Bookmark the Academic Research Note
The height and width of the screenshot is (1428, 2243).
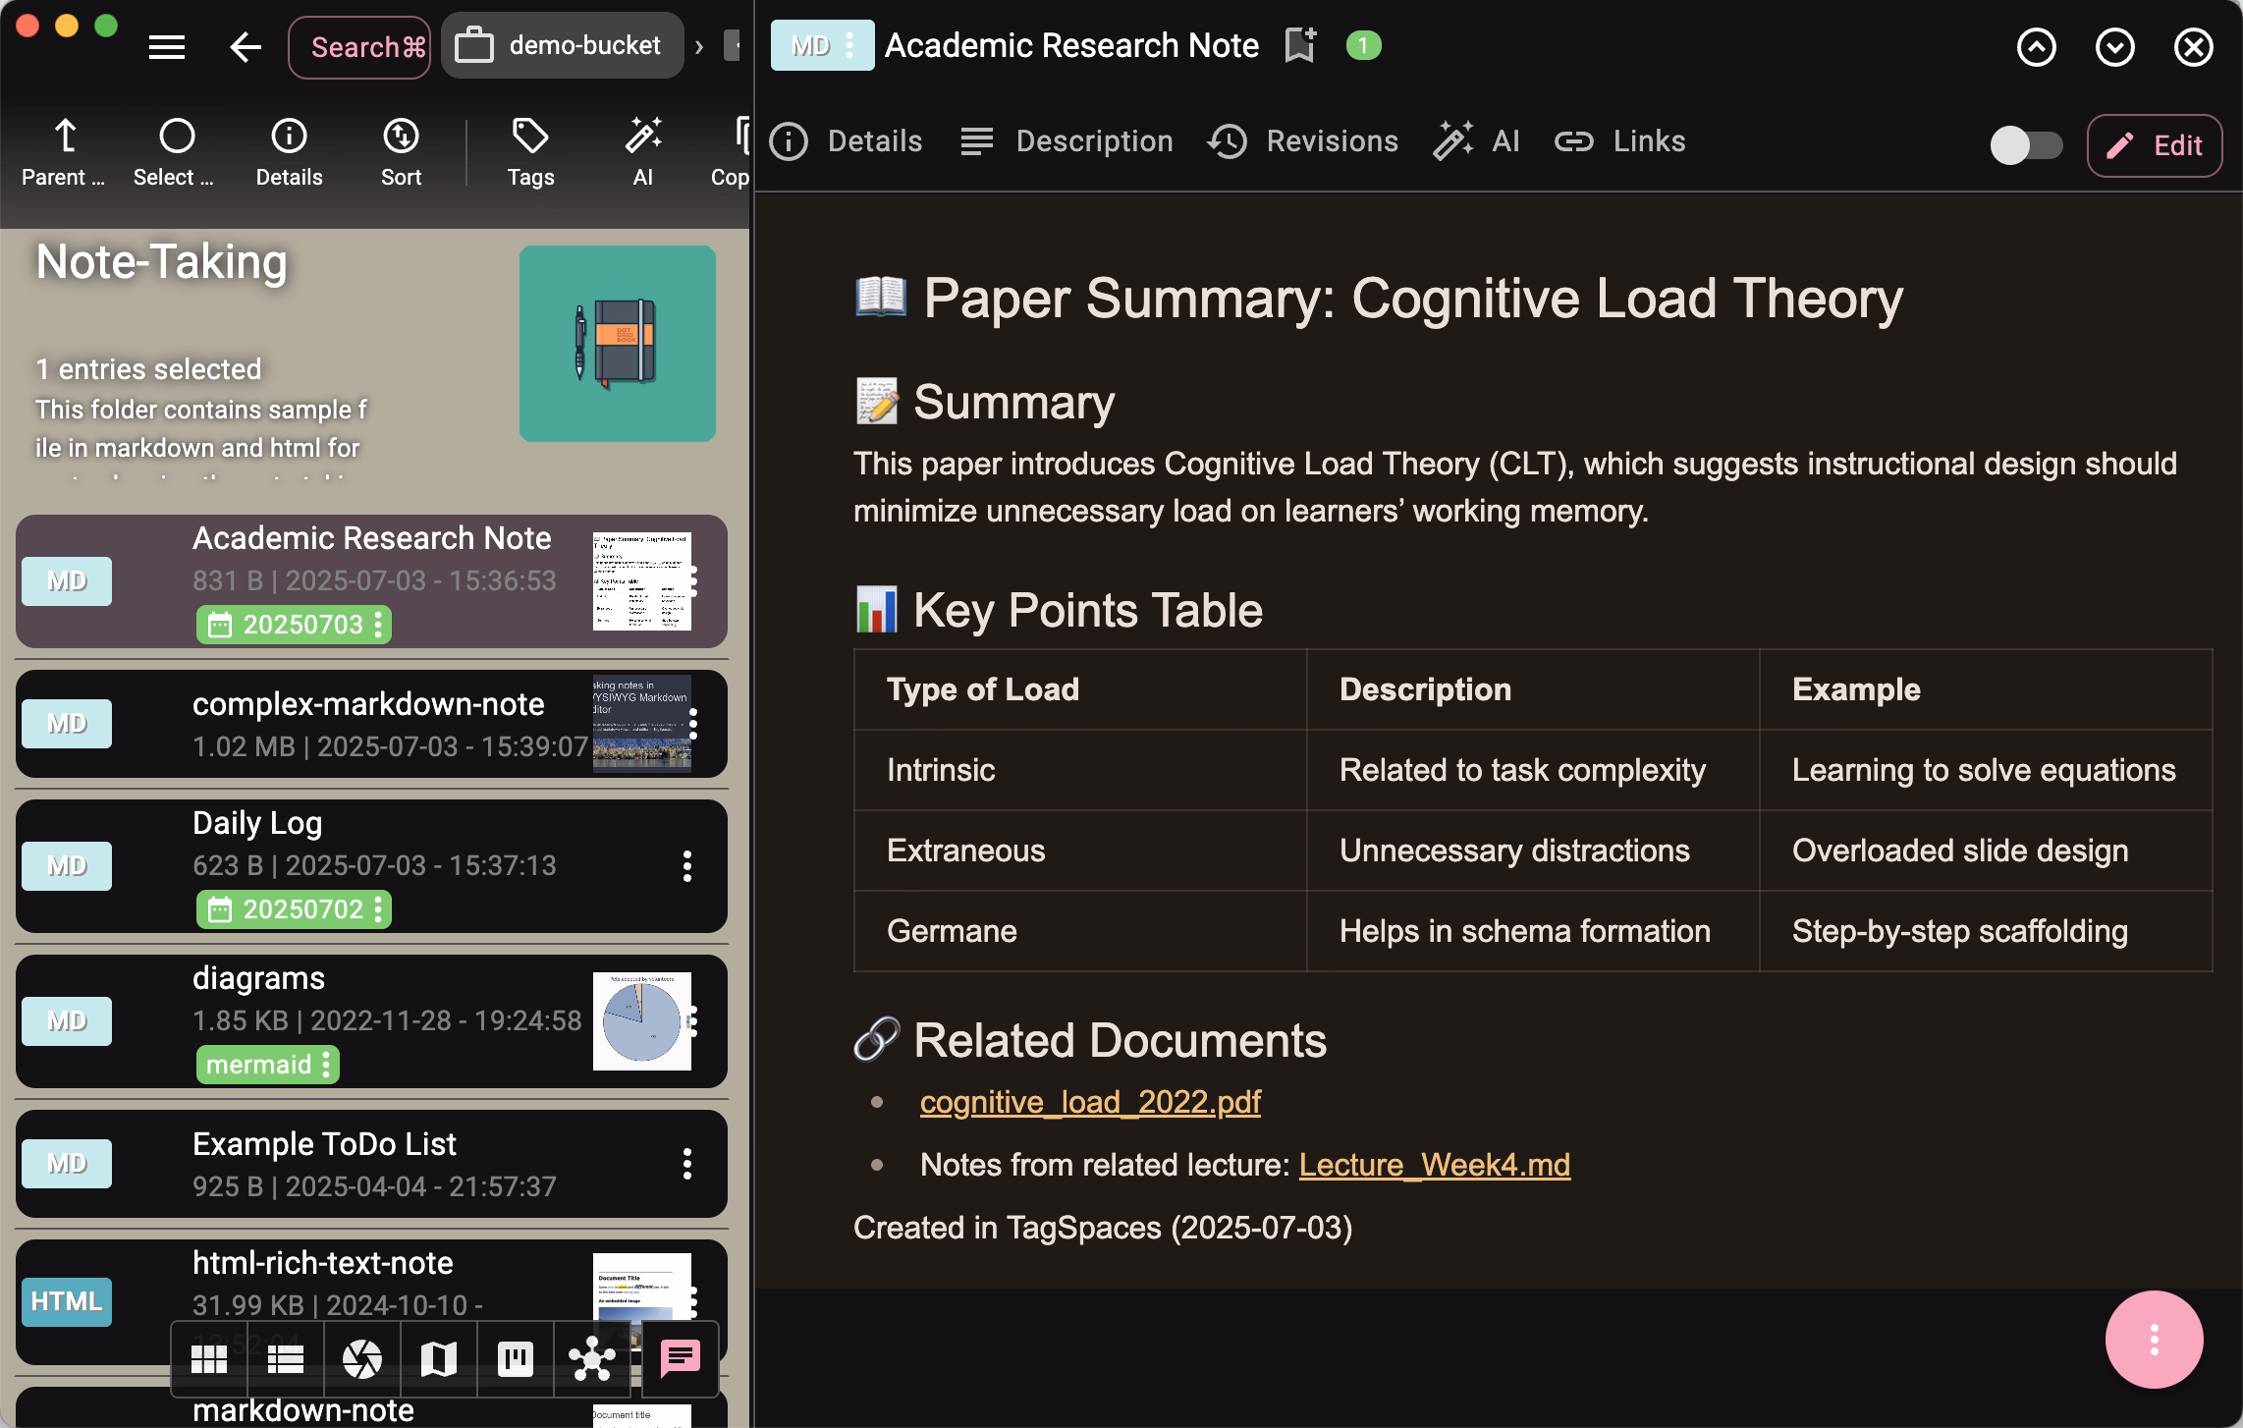[x=1301, y=44]
